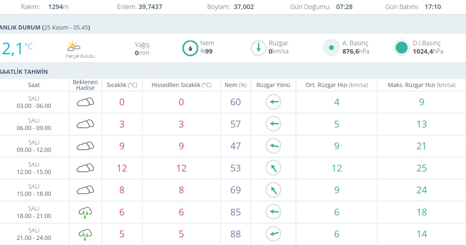Click the Gün Doğumu time 07:28
The image size is (466, 245).
pos(344,7)
